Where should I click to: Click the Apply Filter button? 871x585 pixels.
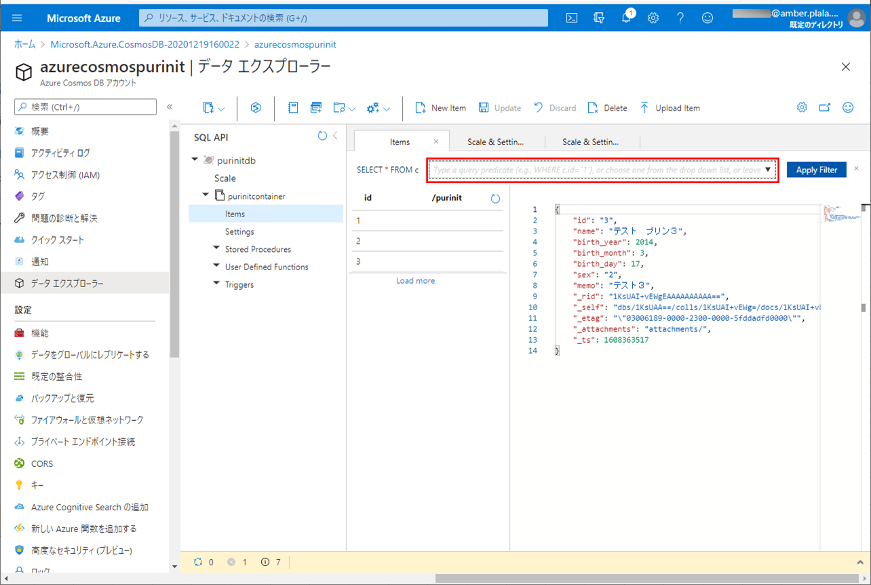[x=817, y=170]
